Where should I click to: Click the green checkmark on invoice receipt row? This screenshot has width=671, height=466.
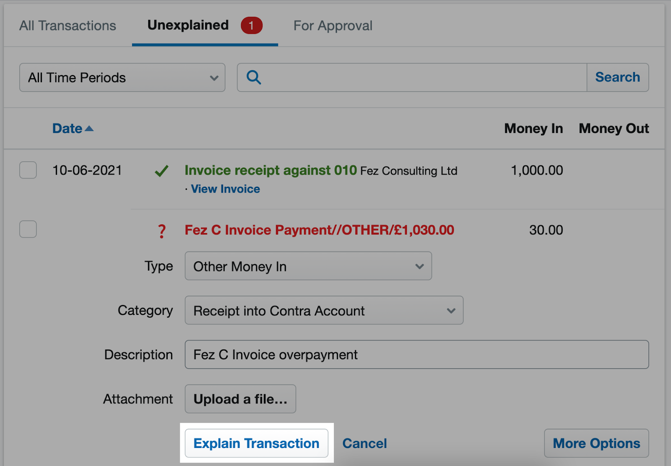click(x=161, y=171)
